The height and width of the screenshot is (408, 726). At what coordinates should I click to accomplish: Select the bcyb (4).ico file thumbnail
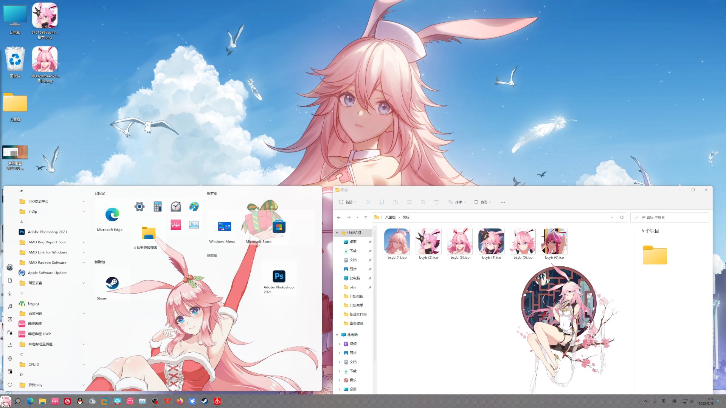pos(491,241)
